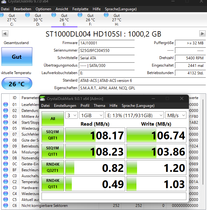Click blue status dot for attribute 03

pyautogui.click(x=6, y=116)
